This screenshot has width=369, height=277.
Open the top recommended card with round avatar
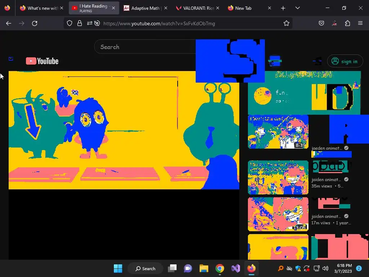pyautogui.click(x=304, y=93)
